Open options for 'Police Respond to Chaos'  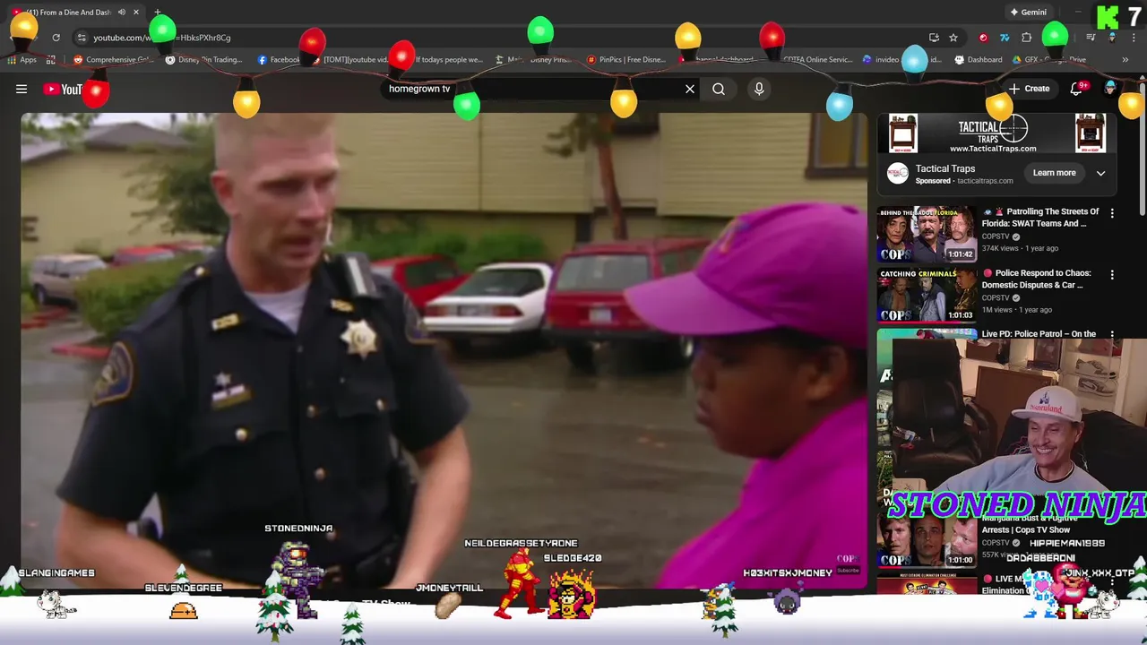tap(1112, 274)
